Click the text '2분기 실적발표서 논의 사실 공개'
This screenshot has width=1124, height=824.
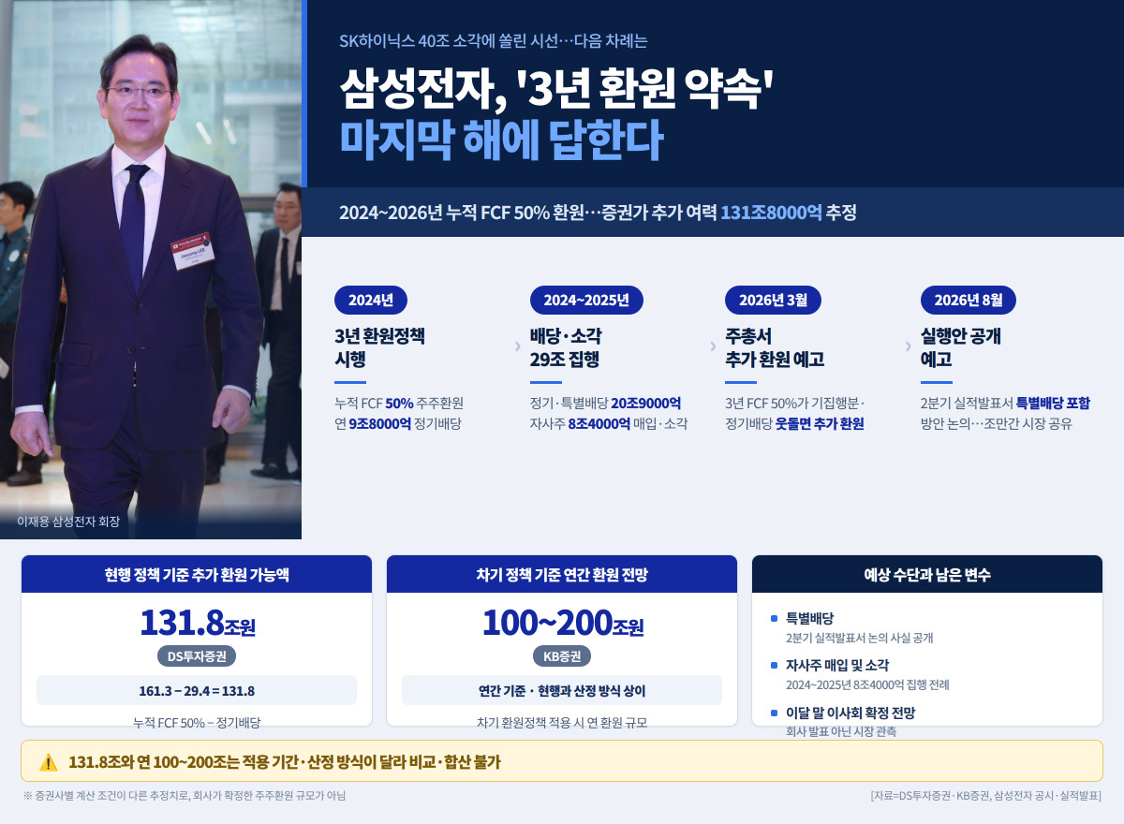(859, 638)
